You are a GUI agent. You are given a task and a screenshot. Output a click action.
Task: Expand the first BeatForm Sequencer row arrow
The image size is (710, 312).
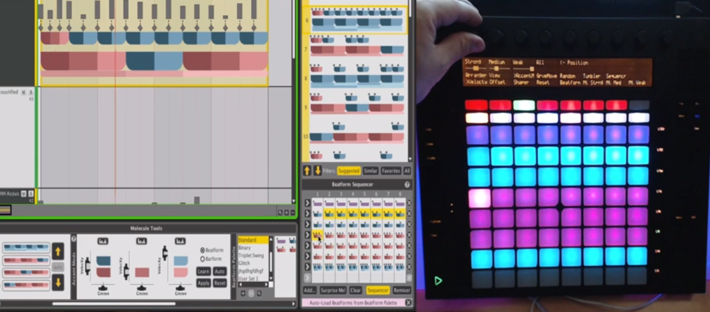pos(307,203)
